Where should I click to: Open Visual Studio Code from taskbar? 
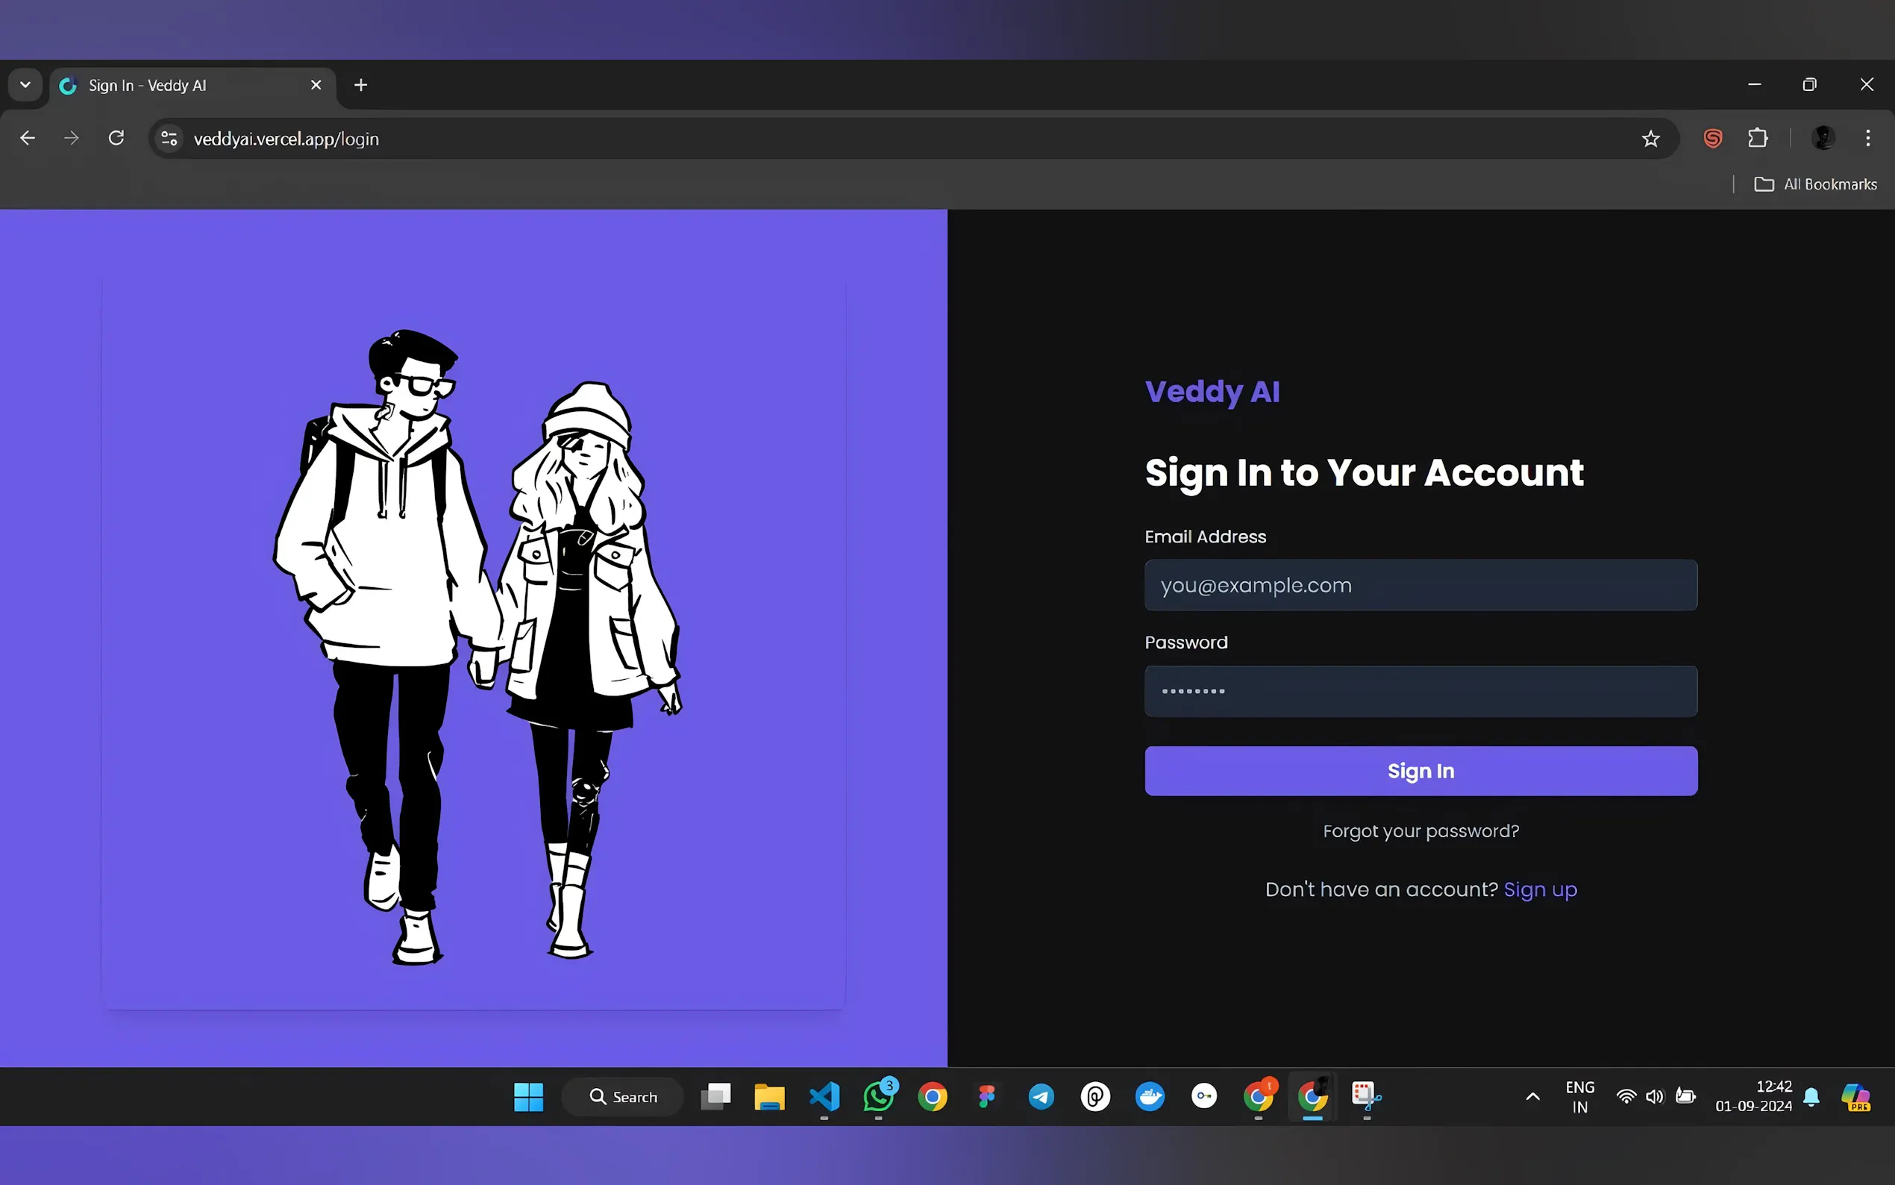click(824, 1095)
